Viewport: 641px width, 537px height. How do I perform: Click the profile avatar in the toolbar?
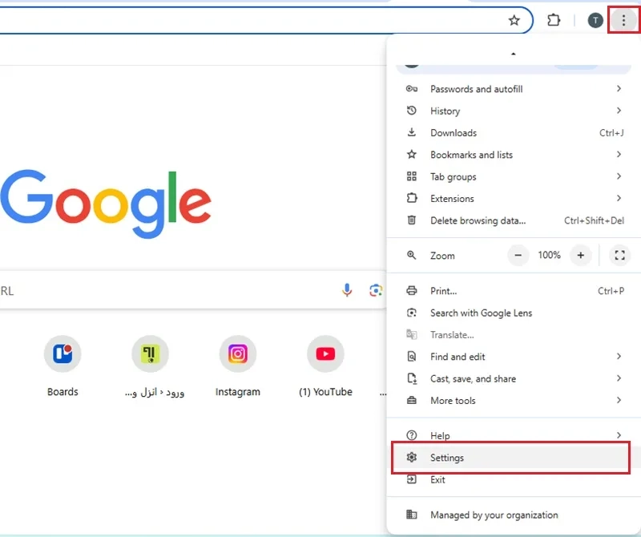pyautogui.click(x=595, y=20)
